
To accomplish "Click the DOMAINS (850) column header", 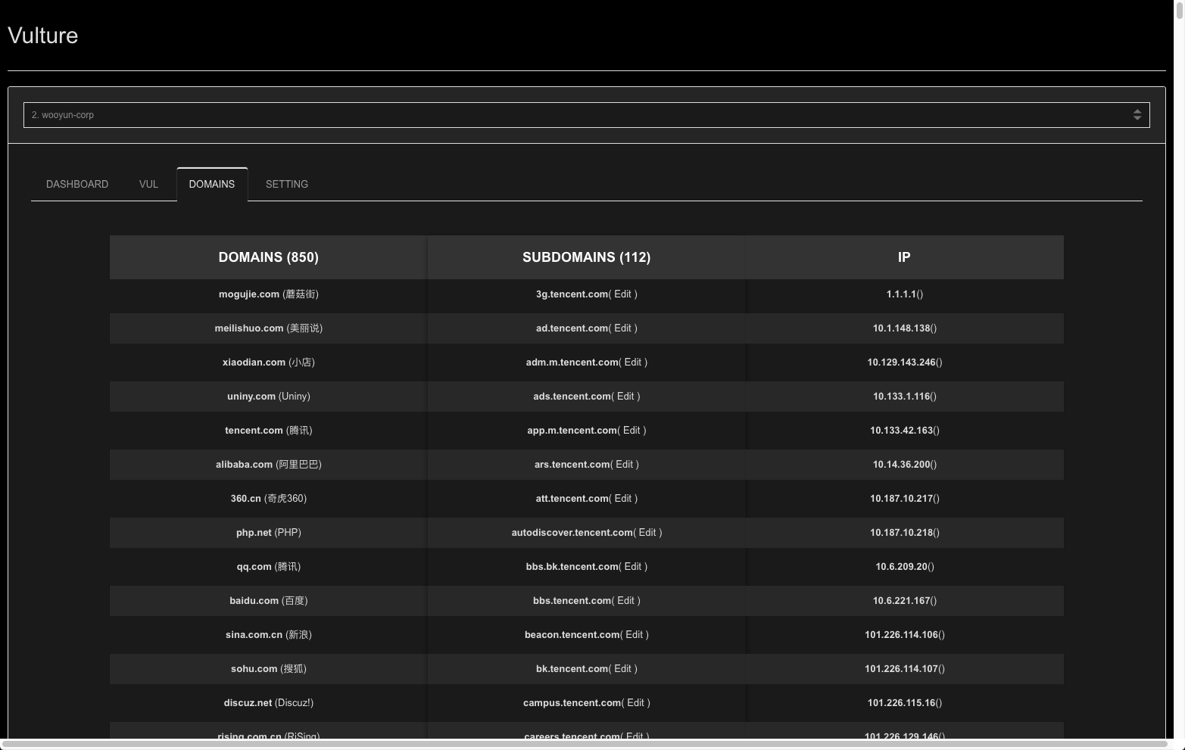I will 268,257.
